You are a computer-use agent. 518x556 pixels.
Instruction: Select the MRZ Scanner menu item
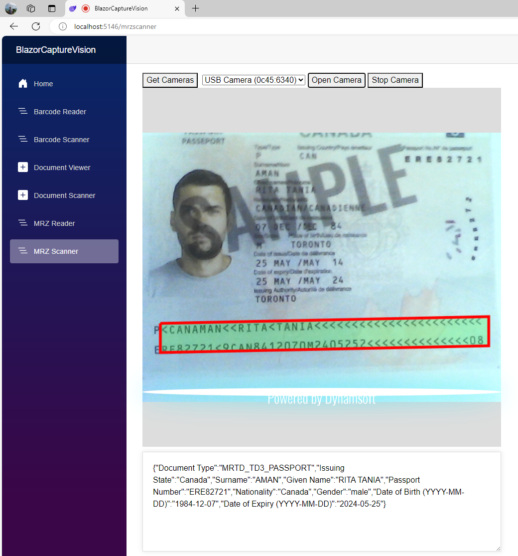64,251
